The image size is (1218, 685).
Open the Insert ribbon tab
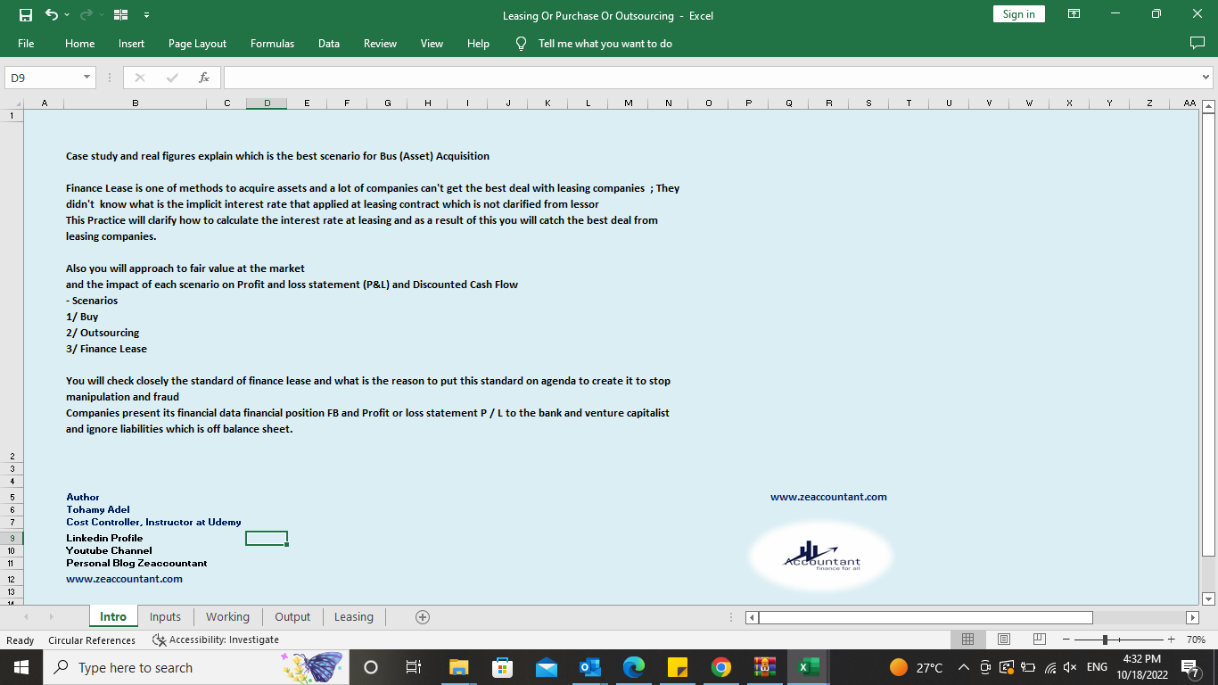point(131,44)
